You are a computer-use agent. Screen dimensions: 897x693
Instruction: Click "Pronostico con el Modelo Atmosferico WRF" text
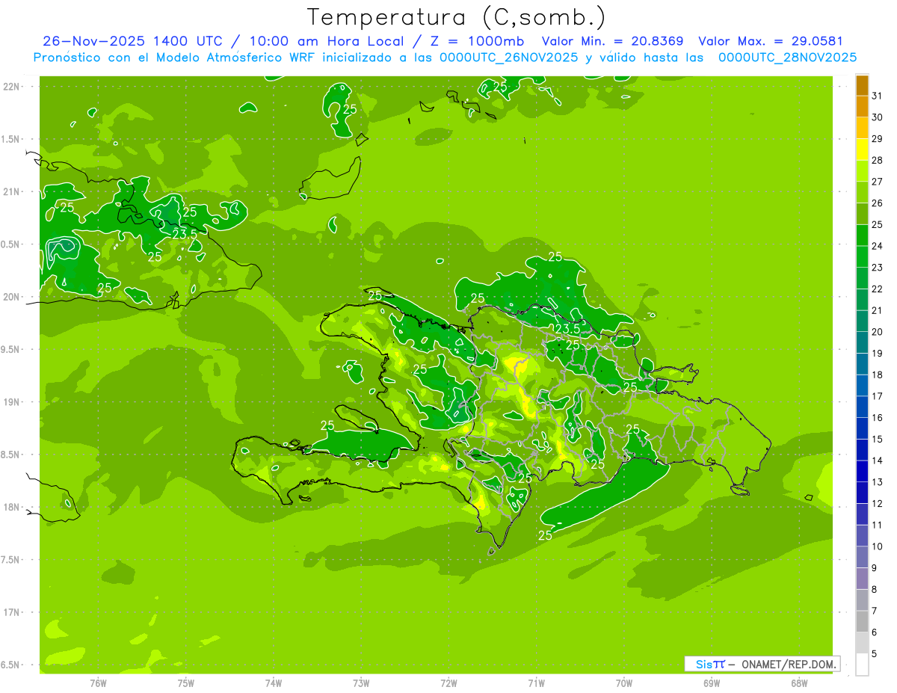[176, 58]
